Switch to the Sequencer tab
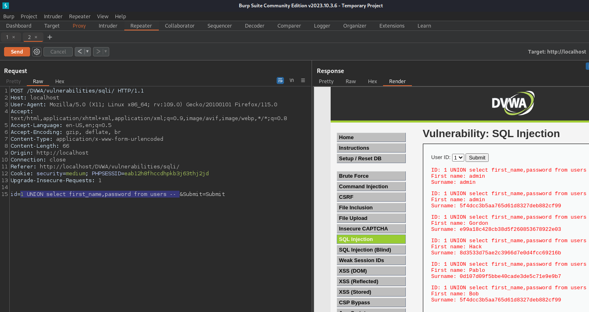This screenshot has width=589, height=312. pos(220,26)
